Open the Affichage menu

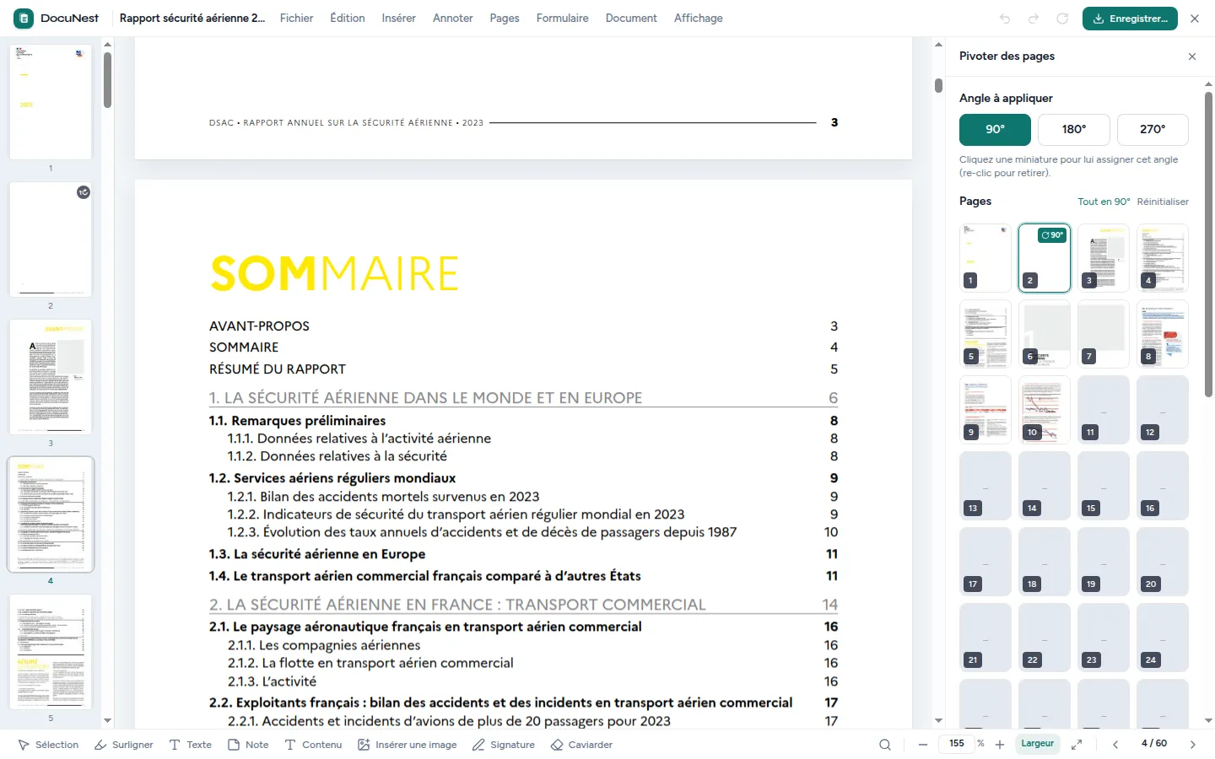coord(699,19)
